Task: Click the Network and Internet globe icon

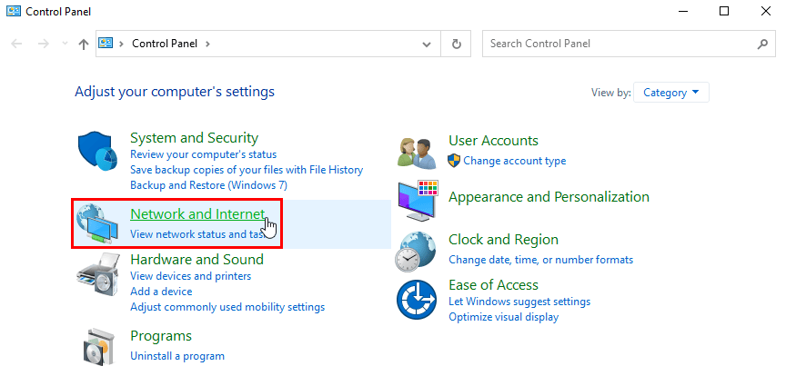Action: click(x=98, y=225)
